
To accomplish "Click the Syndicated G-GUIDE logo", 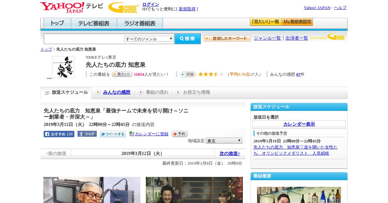I will [327, 37].
